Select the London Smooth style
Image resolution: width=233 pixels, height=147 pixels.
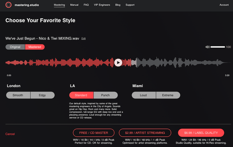pyautogui.click(x=18, y=95)
